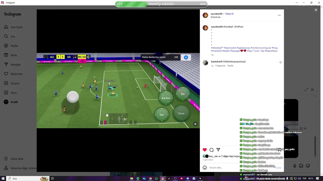Click the volume icon in the system tray
Image resolution: width=323 pixels, height=181 pixels.
tap(300, 178)
